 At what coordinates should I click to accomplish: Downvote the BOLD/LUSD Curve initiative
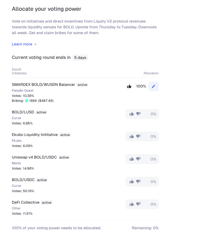coord(138,114)
